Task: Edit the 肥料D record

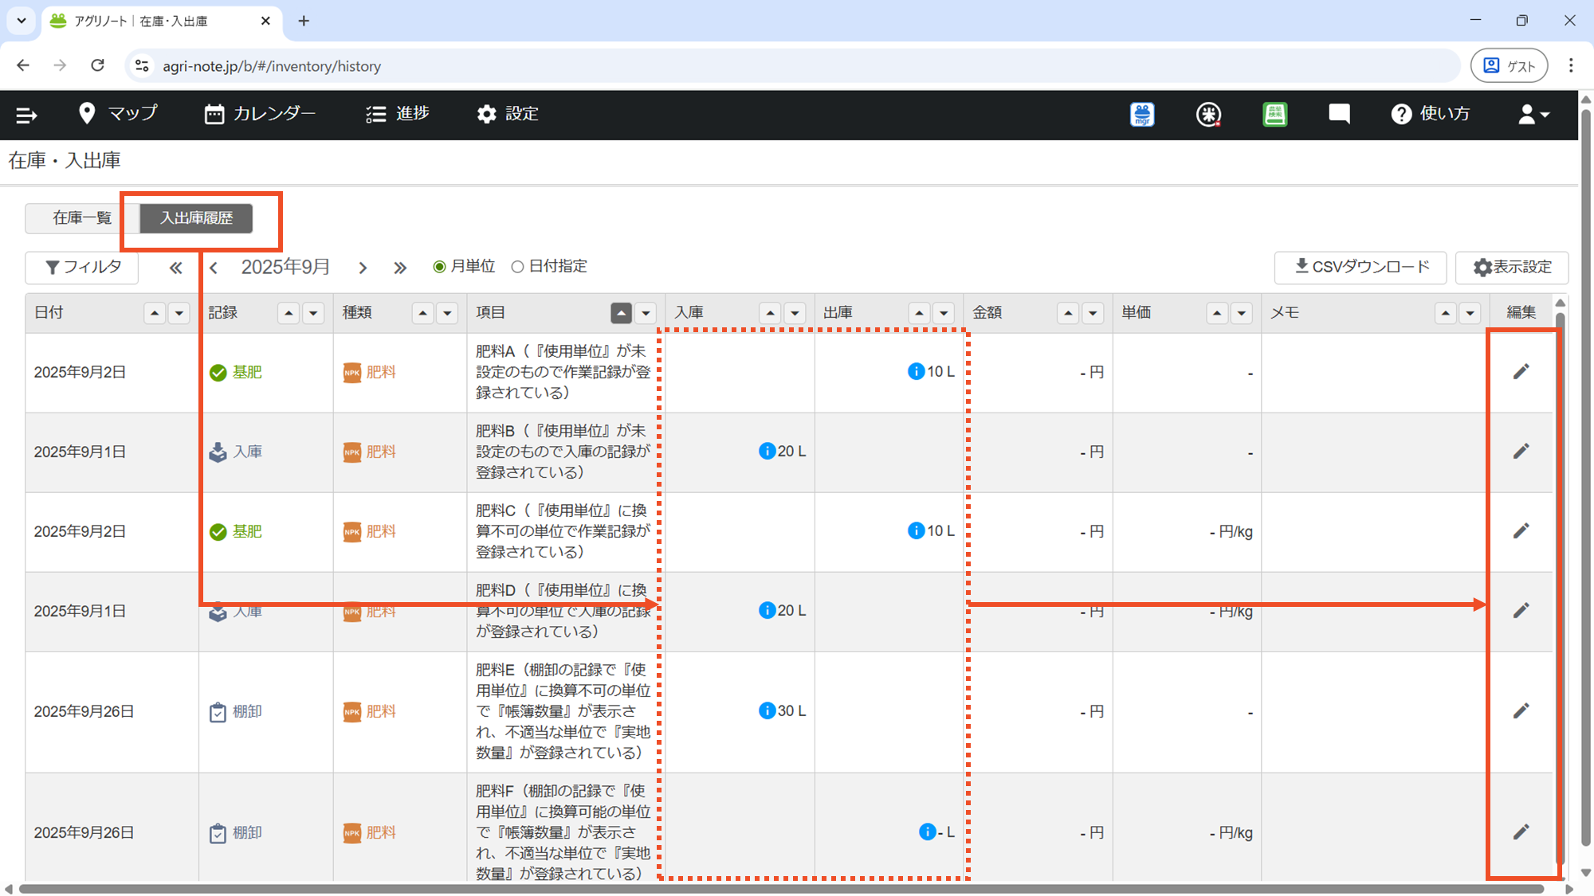Action: tap(1521, 611)
